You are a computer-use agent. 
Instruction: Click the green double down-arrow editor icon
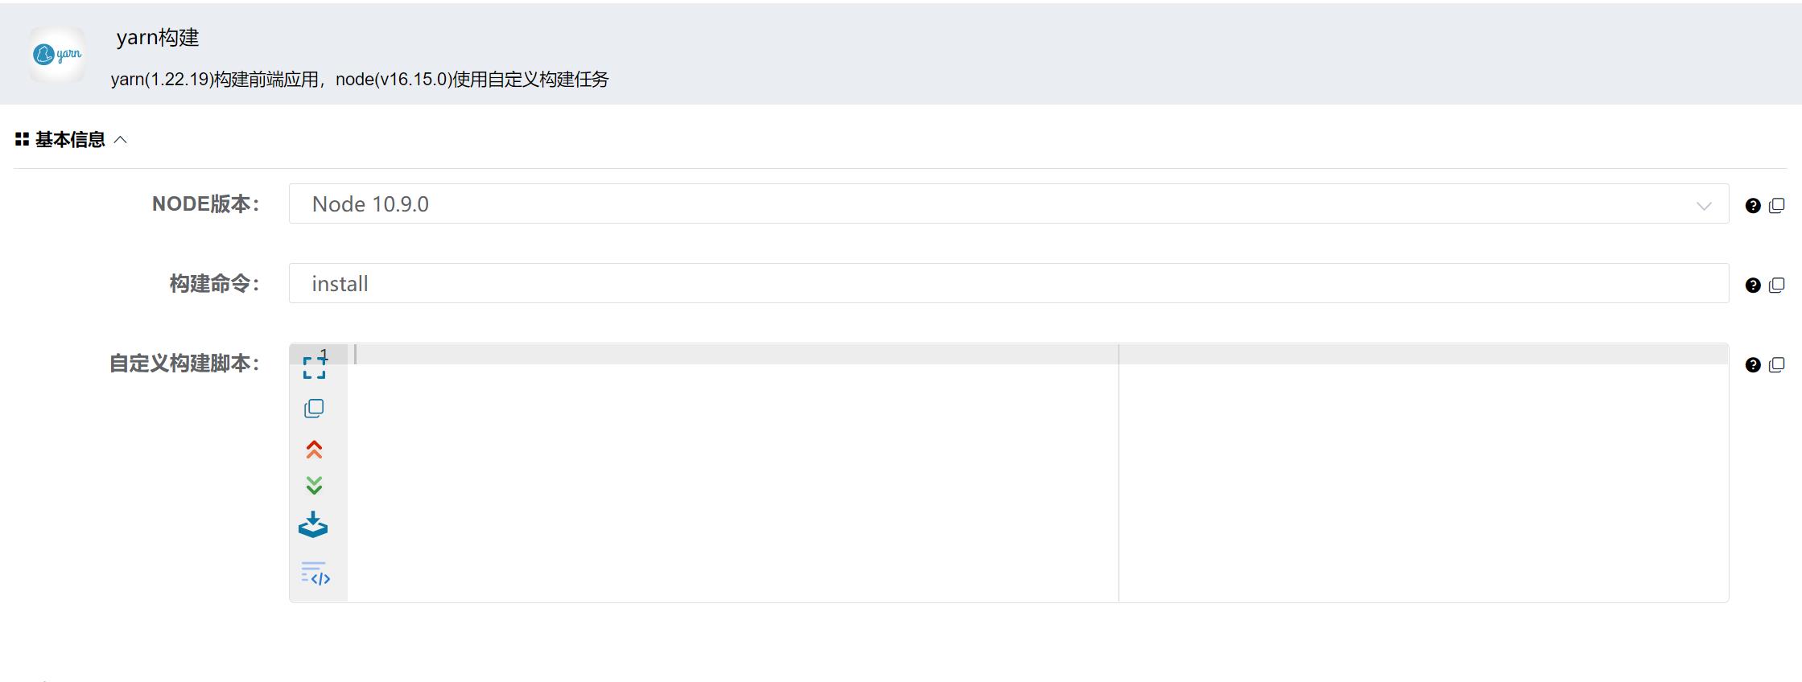(314, 486)
